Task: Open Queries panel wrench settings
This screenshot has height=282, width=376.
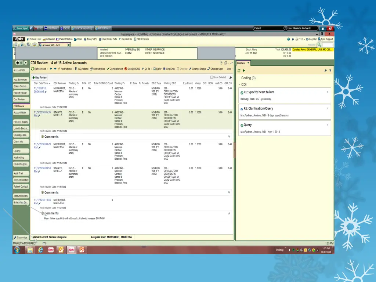Action: 326,70
